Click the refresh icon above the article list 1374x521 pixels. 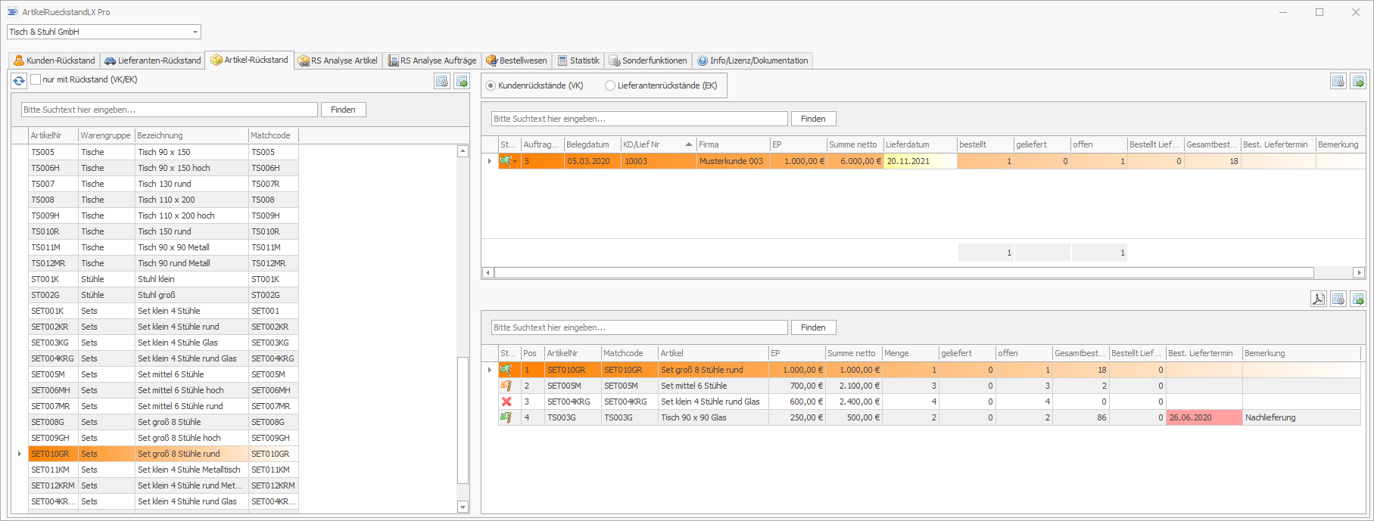[19, 80]
